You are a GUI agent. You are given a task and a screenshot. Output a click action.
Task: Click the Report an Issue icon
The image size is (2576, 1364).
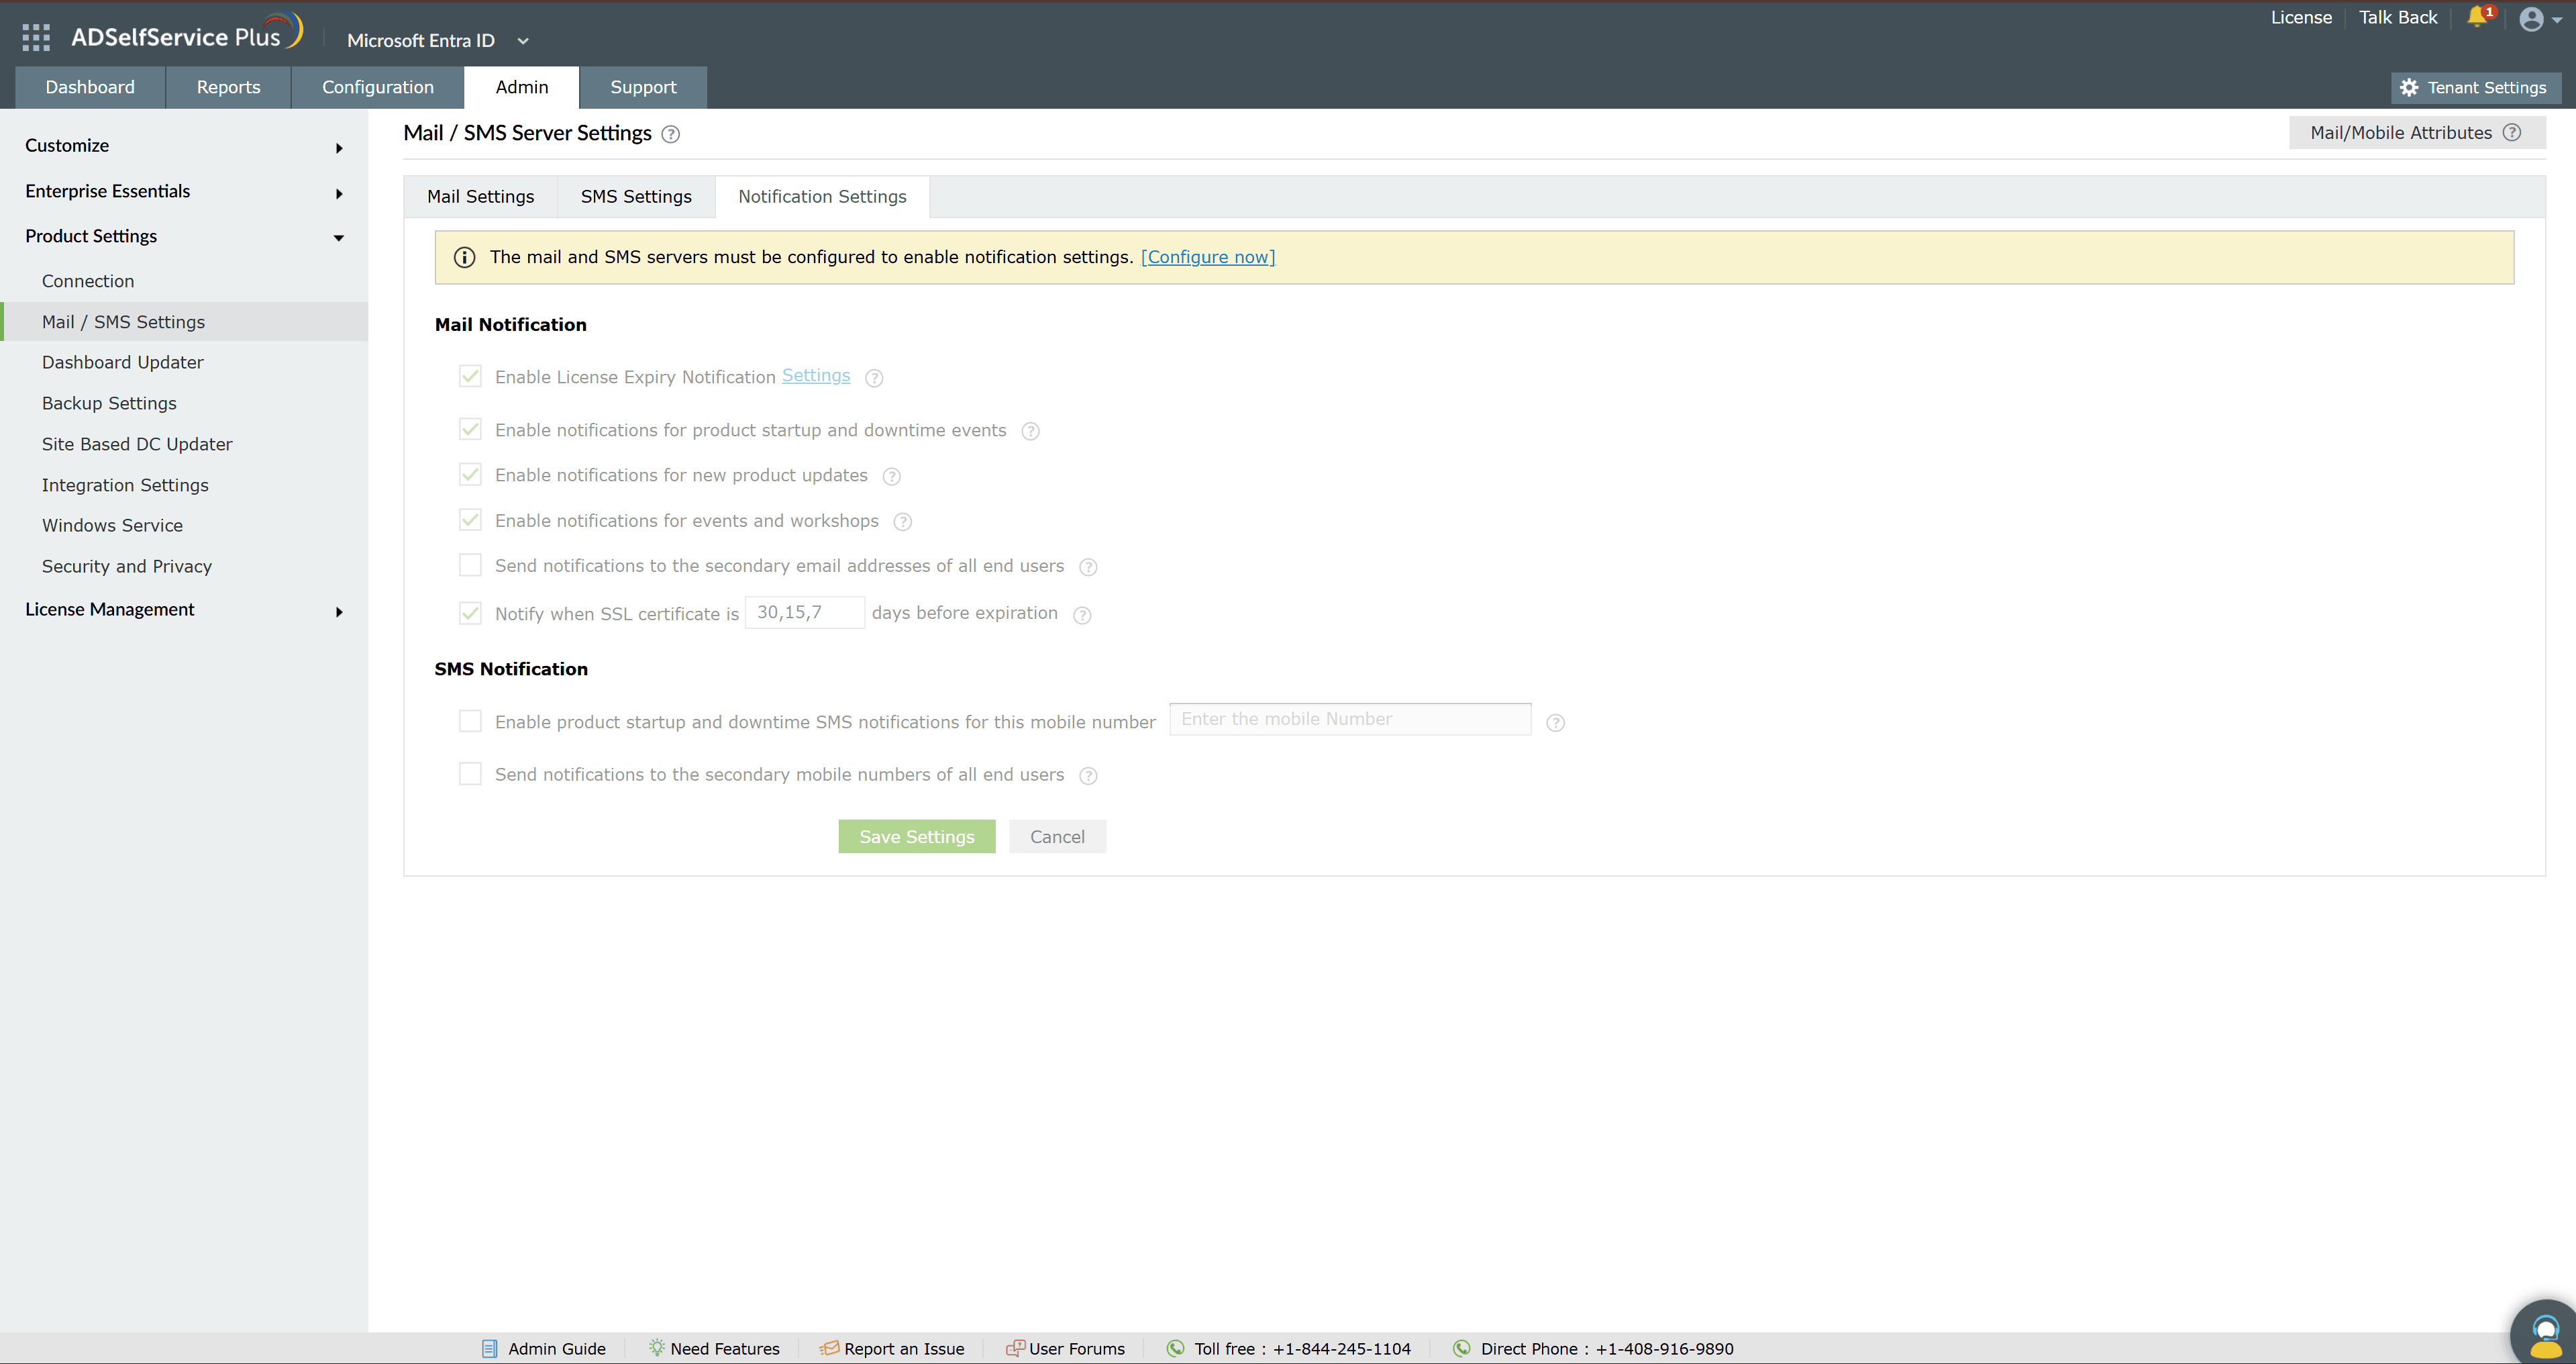[829, 1348]
